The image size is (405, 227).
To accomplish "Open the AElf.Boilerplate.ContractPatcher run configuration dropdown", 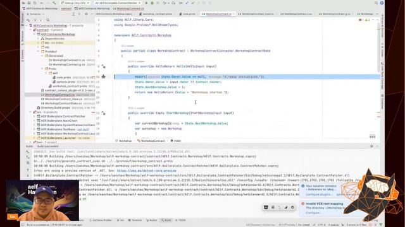I will (x=118, y=3).
